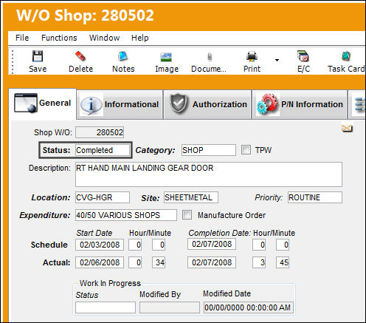The height and width of the screenshot is (323, 366).
Task: Open Notes from the toolbar
Action: point(123,56)
